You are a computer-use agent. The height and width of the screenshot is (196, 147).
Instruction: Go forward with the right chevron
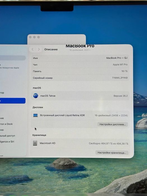[x=39, y=49]
